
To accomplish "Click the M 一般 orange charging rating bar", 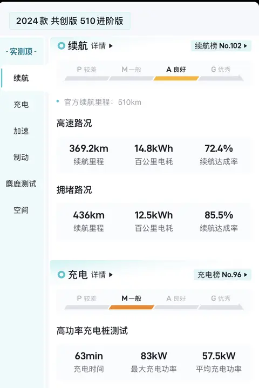I will click(131, 308).
